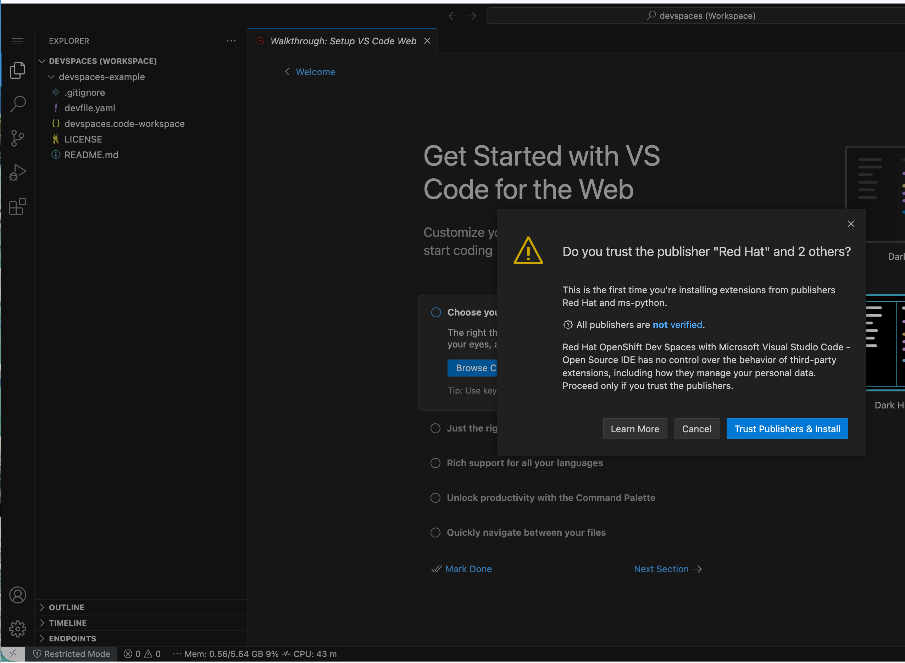Collapse the devspaces-example folder
905x663 pixels.
(x=51, y=77)
